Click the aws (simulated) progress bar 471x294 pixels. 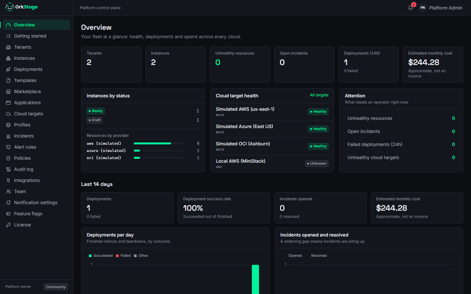click(159, 143)
